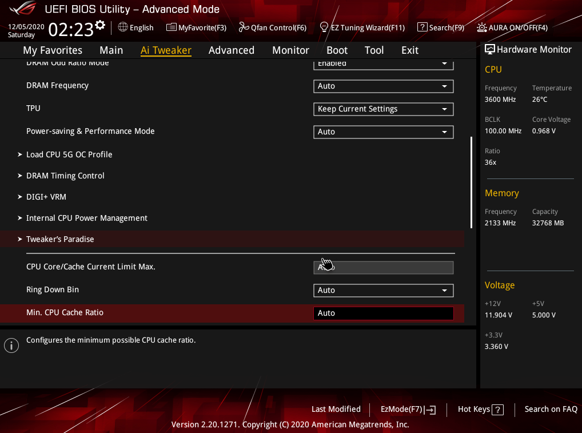Image resolution: width=582 pixels, height=433 pixels.
Task: Click CPU frequency value 3600 MHz
Action: [x=500, y=100]
